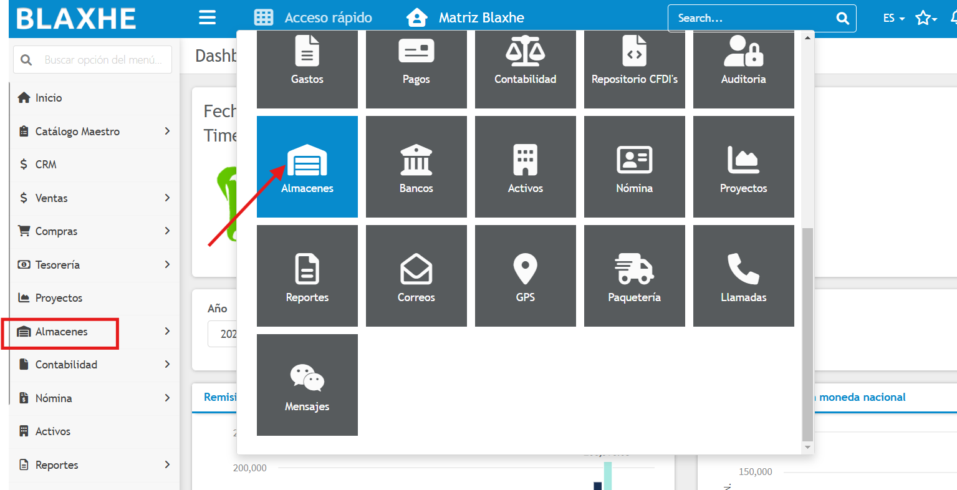
Task: Click the quick access panel scrollbar thumb
Action: pyautogui.click(x=807, y=334)
